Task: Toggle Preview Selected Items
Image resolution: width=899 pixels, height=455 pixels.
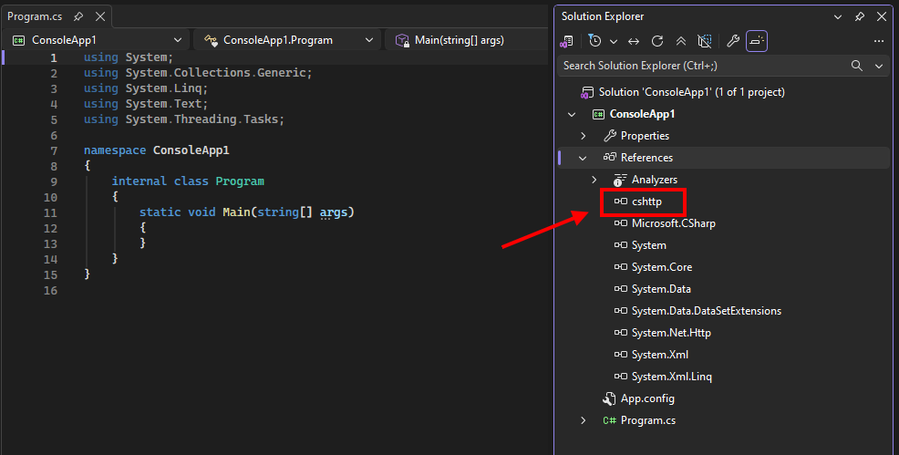Action: [x=757, y=41]
